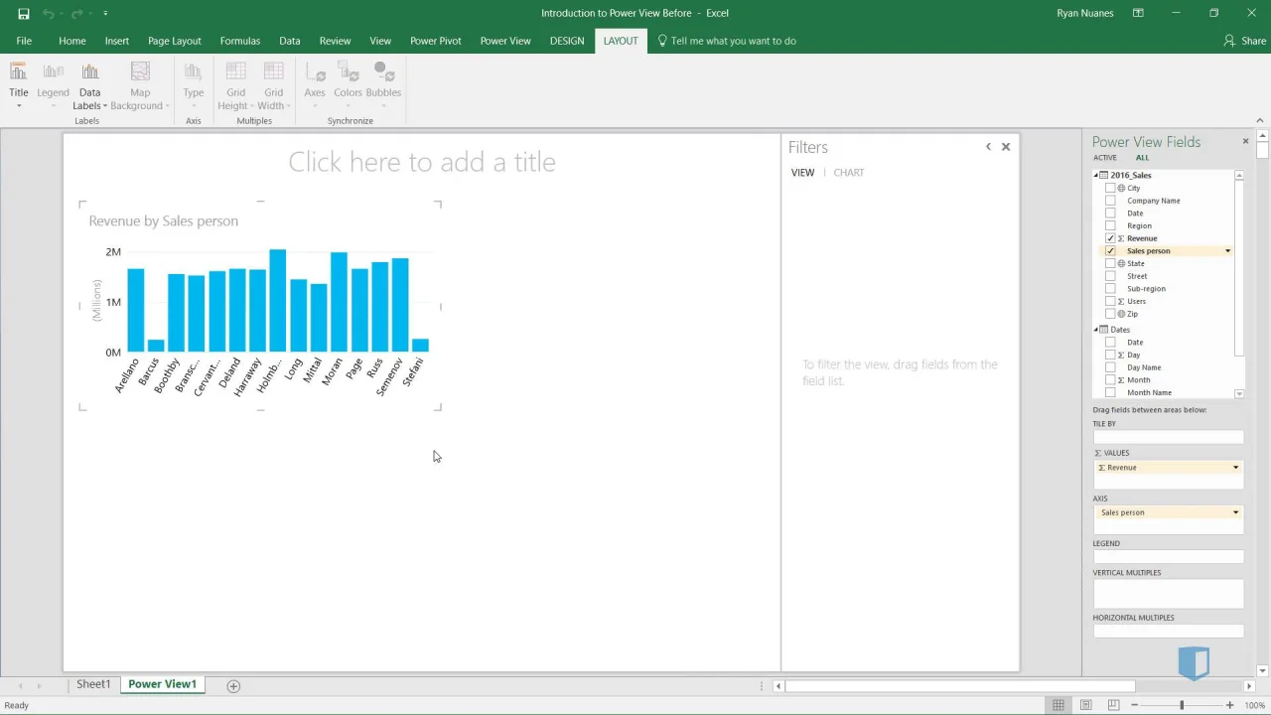The image size is (1271, 715).
Task: Collapse the Dates table node
Action: coord(1096,330)
